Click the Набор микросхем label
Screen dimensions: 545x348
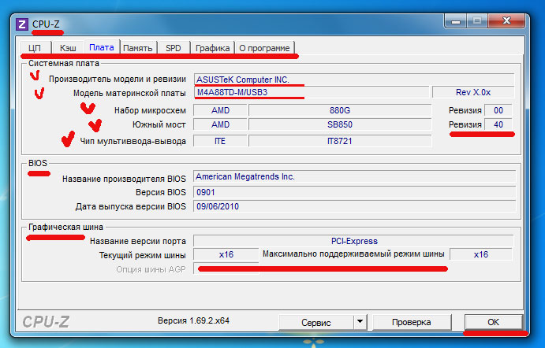click(x=150, y=110)
